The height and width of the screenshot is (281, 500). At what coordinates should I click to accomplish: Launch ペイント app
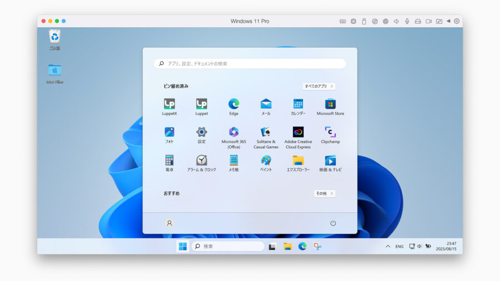click(266, 163)
